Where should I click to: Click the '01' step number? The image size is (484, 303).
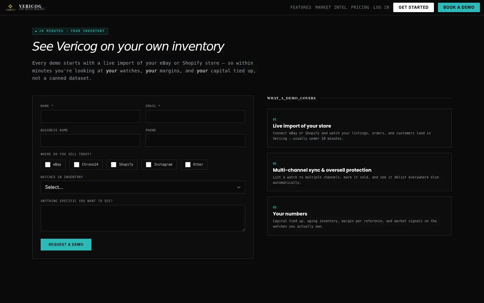pos(275,120)
